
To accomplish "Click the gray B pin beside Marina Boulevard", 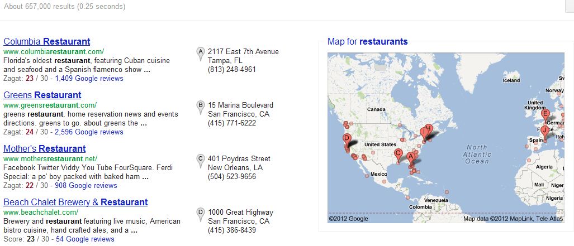I will pos(201,107).
